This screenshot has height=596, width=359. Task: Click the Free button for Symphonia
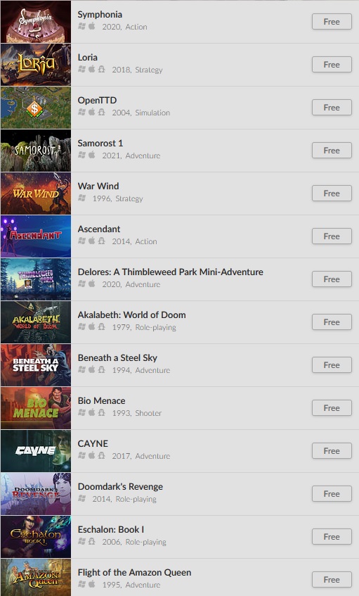click(x=332, y=22)
